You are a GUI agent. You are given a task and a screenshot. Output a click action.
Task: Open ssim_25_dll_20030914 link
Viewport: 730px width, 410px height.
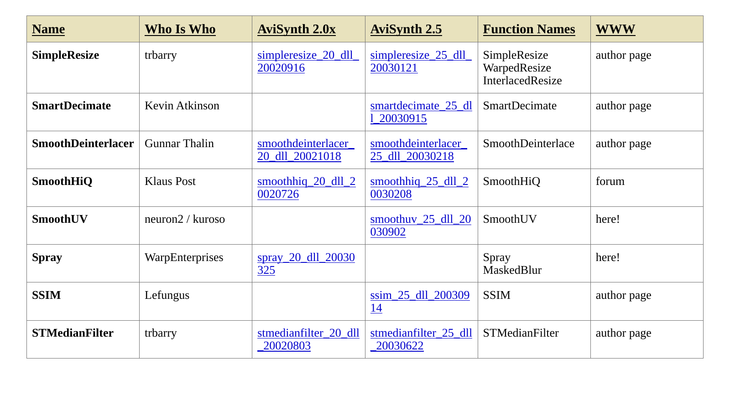pos(420,302)
